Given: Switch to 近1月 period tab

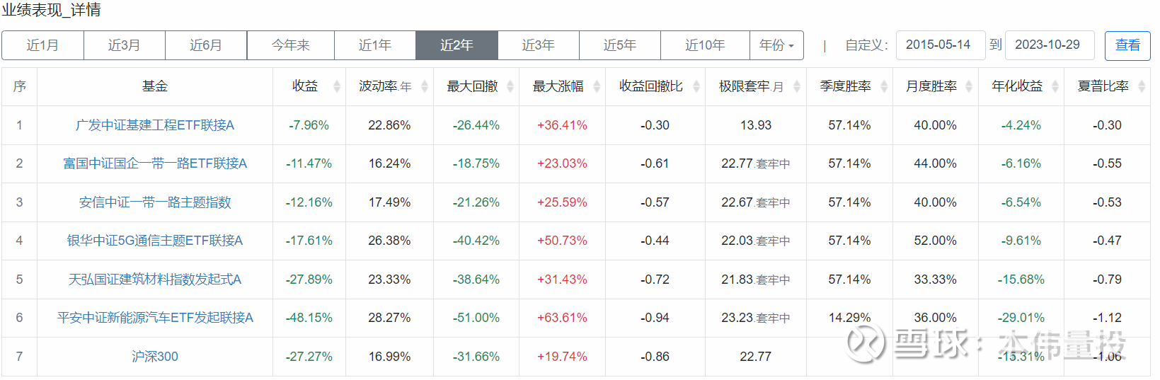Looking at the screenshot, I should click(42, 45).
